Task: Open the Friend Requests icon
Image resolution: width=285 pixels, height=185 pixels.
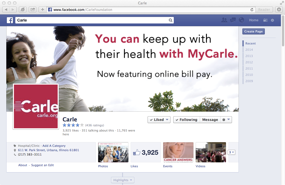Action: coord(224,20)
